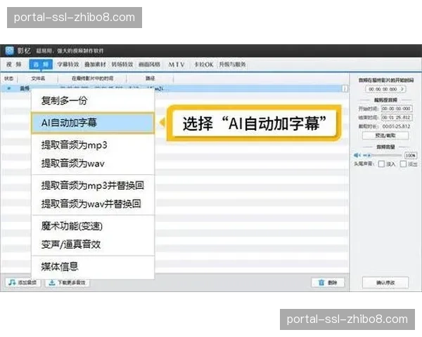Click the download arrow on 下载更多音效 button
422x337 pixels.
pos(52,282)
